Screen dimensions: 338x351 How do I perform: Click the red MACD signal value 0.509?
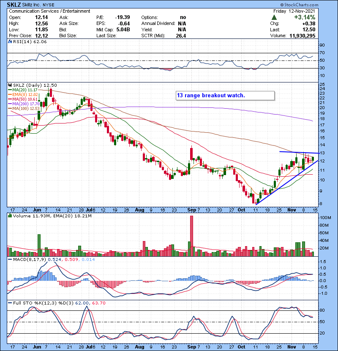(x=71, y=260)
